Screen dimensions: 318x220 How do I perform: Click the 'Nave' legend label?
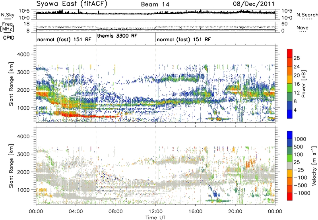tap(302, 27)
